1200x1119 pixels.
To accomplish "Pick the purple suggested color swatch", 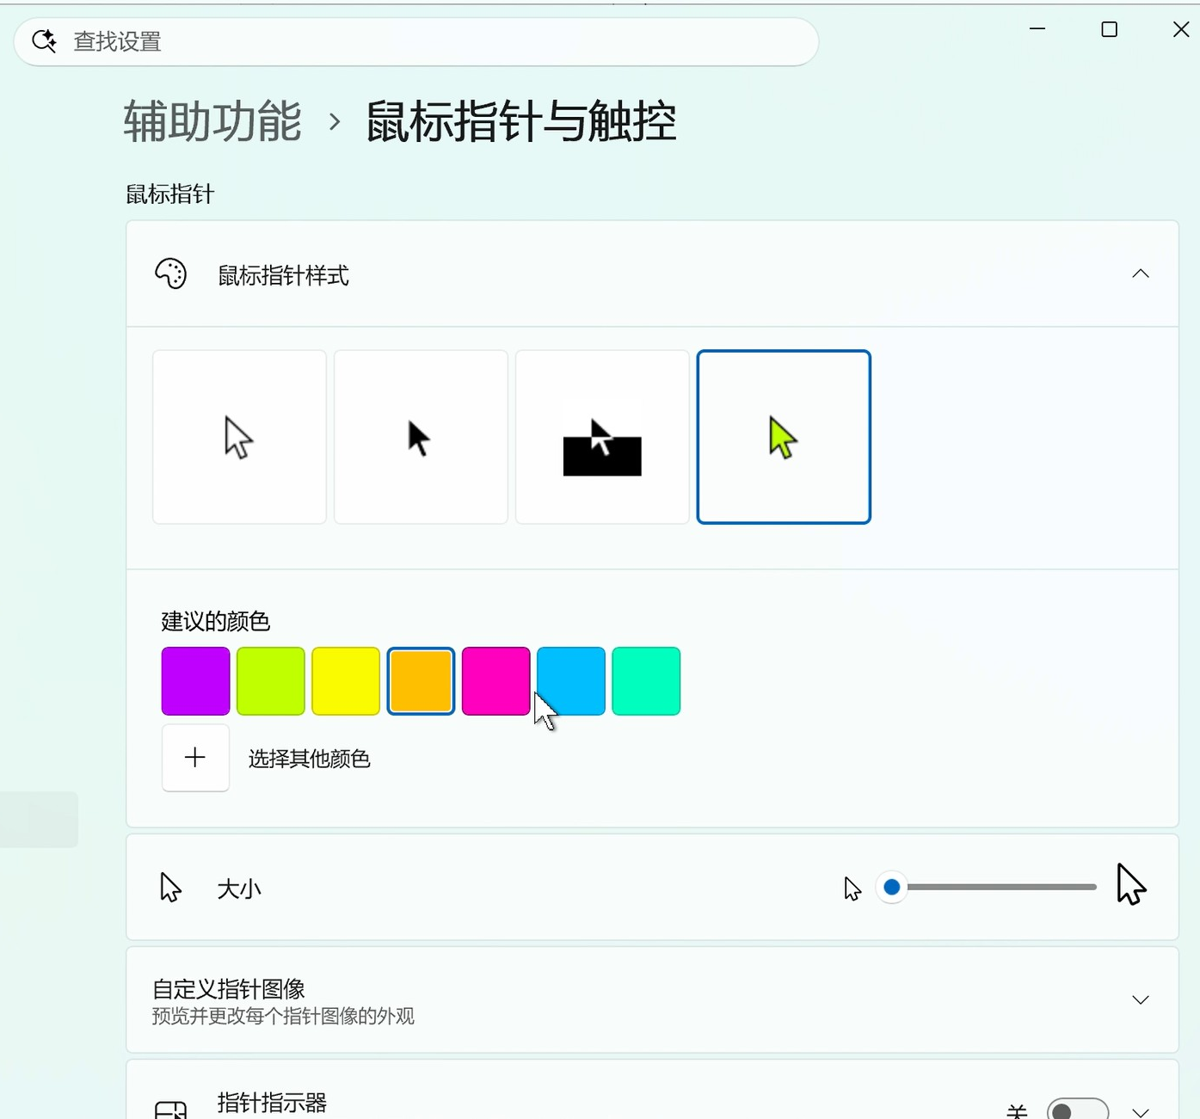I will coord(195,681).
